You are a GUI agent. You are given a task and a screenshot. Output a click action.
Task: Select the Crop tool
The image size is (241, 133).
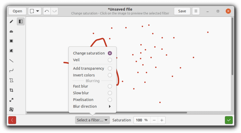click(x=11, y=90)
